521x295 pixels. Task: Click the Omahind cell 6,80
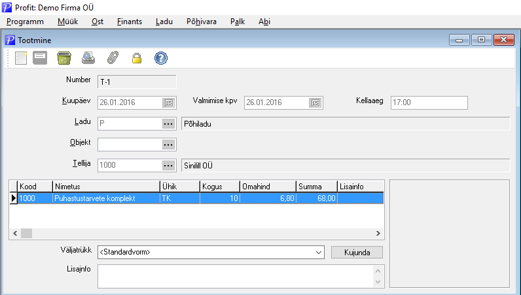268,198
